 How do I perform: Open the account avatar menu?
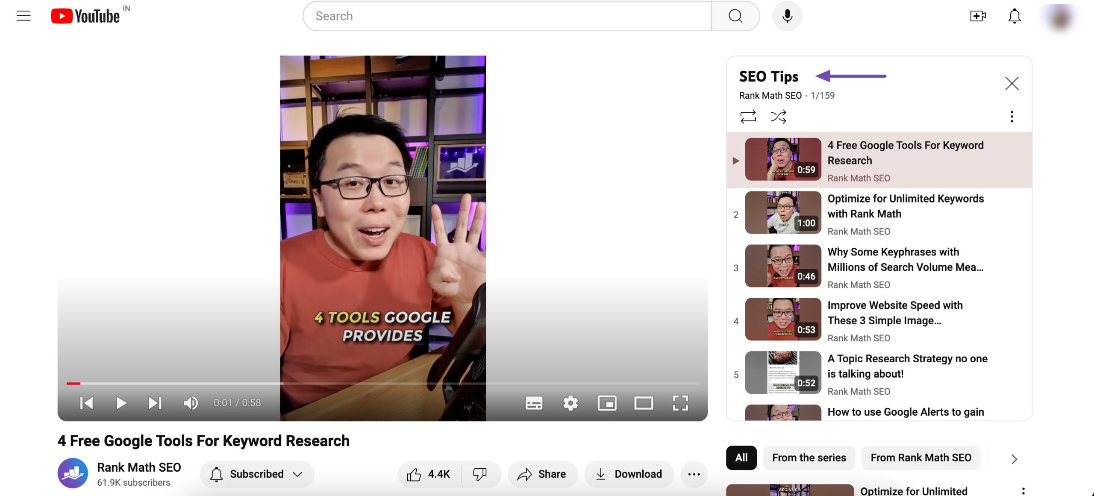[1060, 17]
